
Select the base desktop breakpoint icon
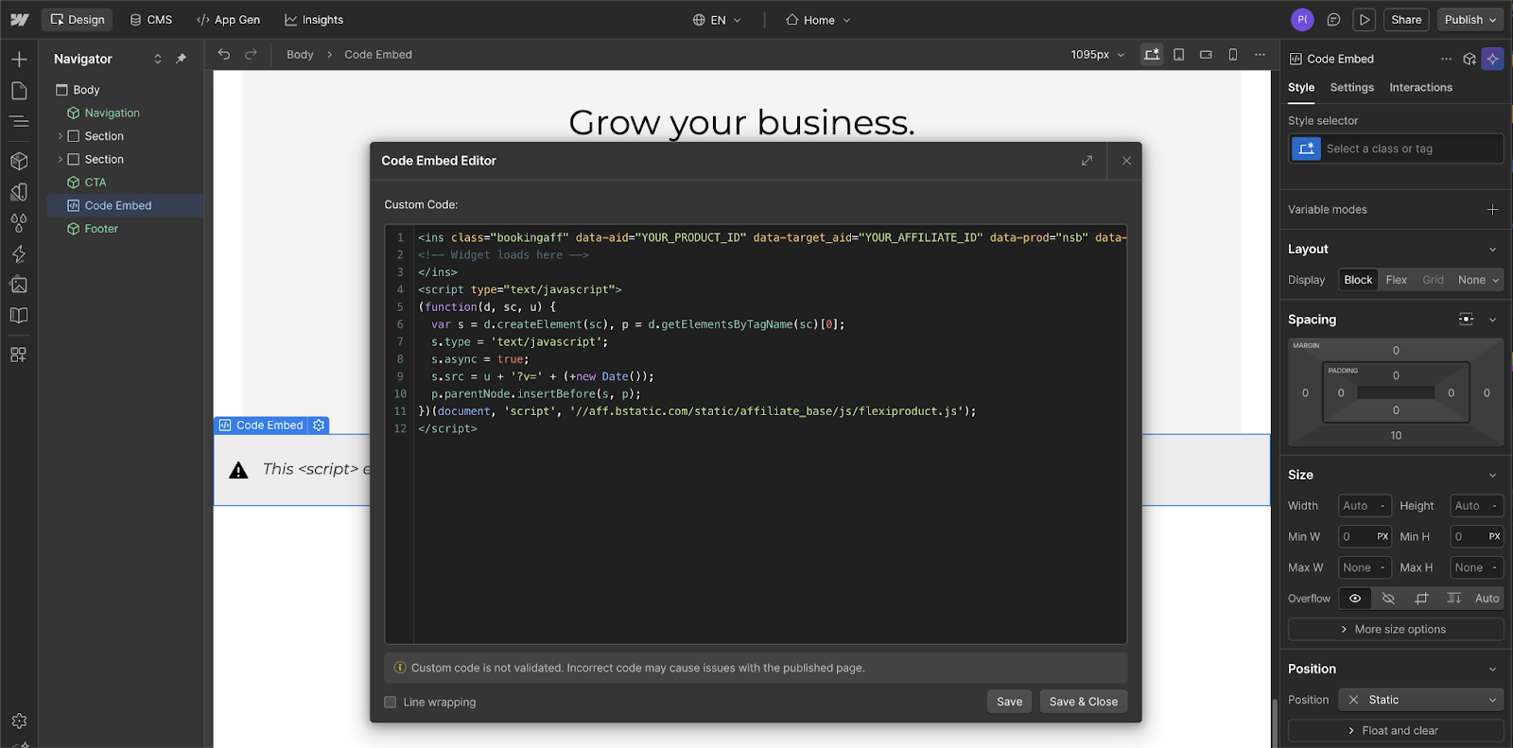click(x=1152, y=55)
